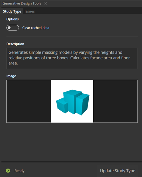Click the dark area left of preview image

(x=29, y=101)
